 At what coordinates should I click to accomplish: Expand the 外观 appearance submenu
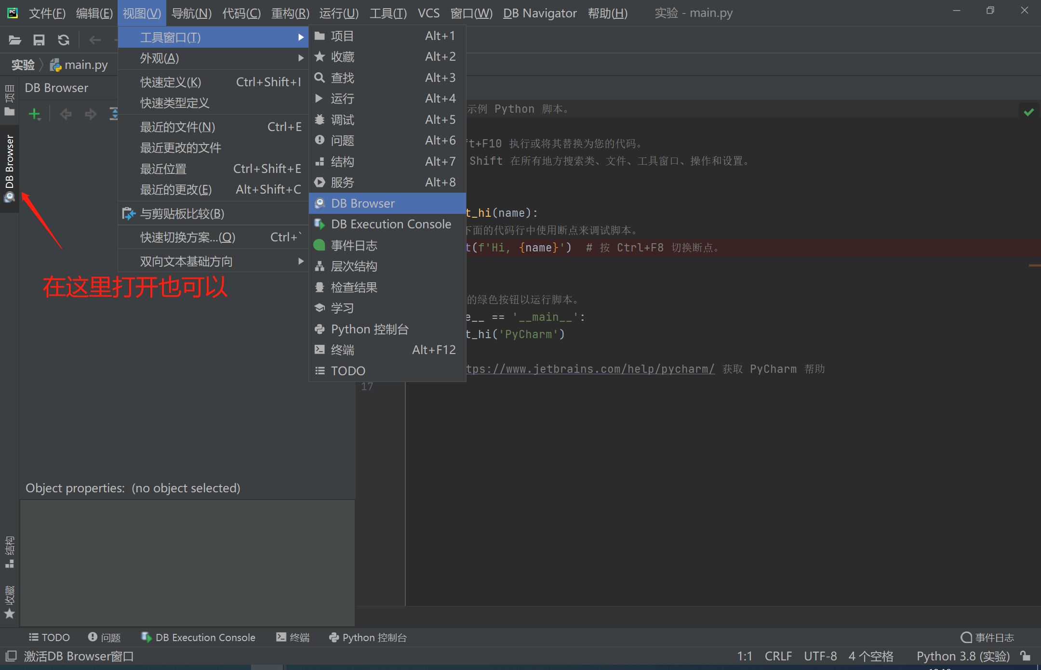pos(213,58)
